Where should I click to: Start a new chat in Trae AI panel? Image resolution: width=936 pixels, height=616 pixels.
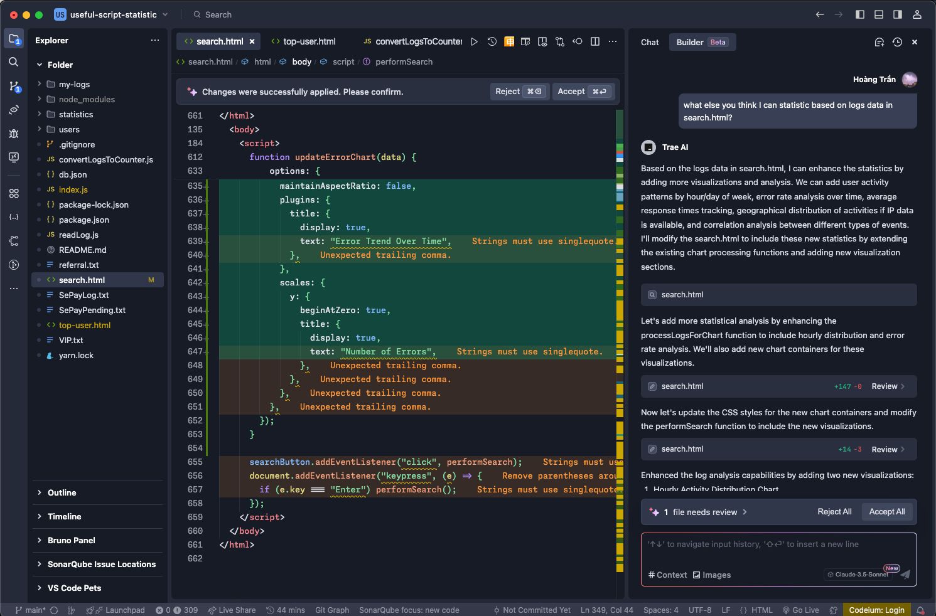(x=880, y=42)
